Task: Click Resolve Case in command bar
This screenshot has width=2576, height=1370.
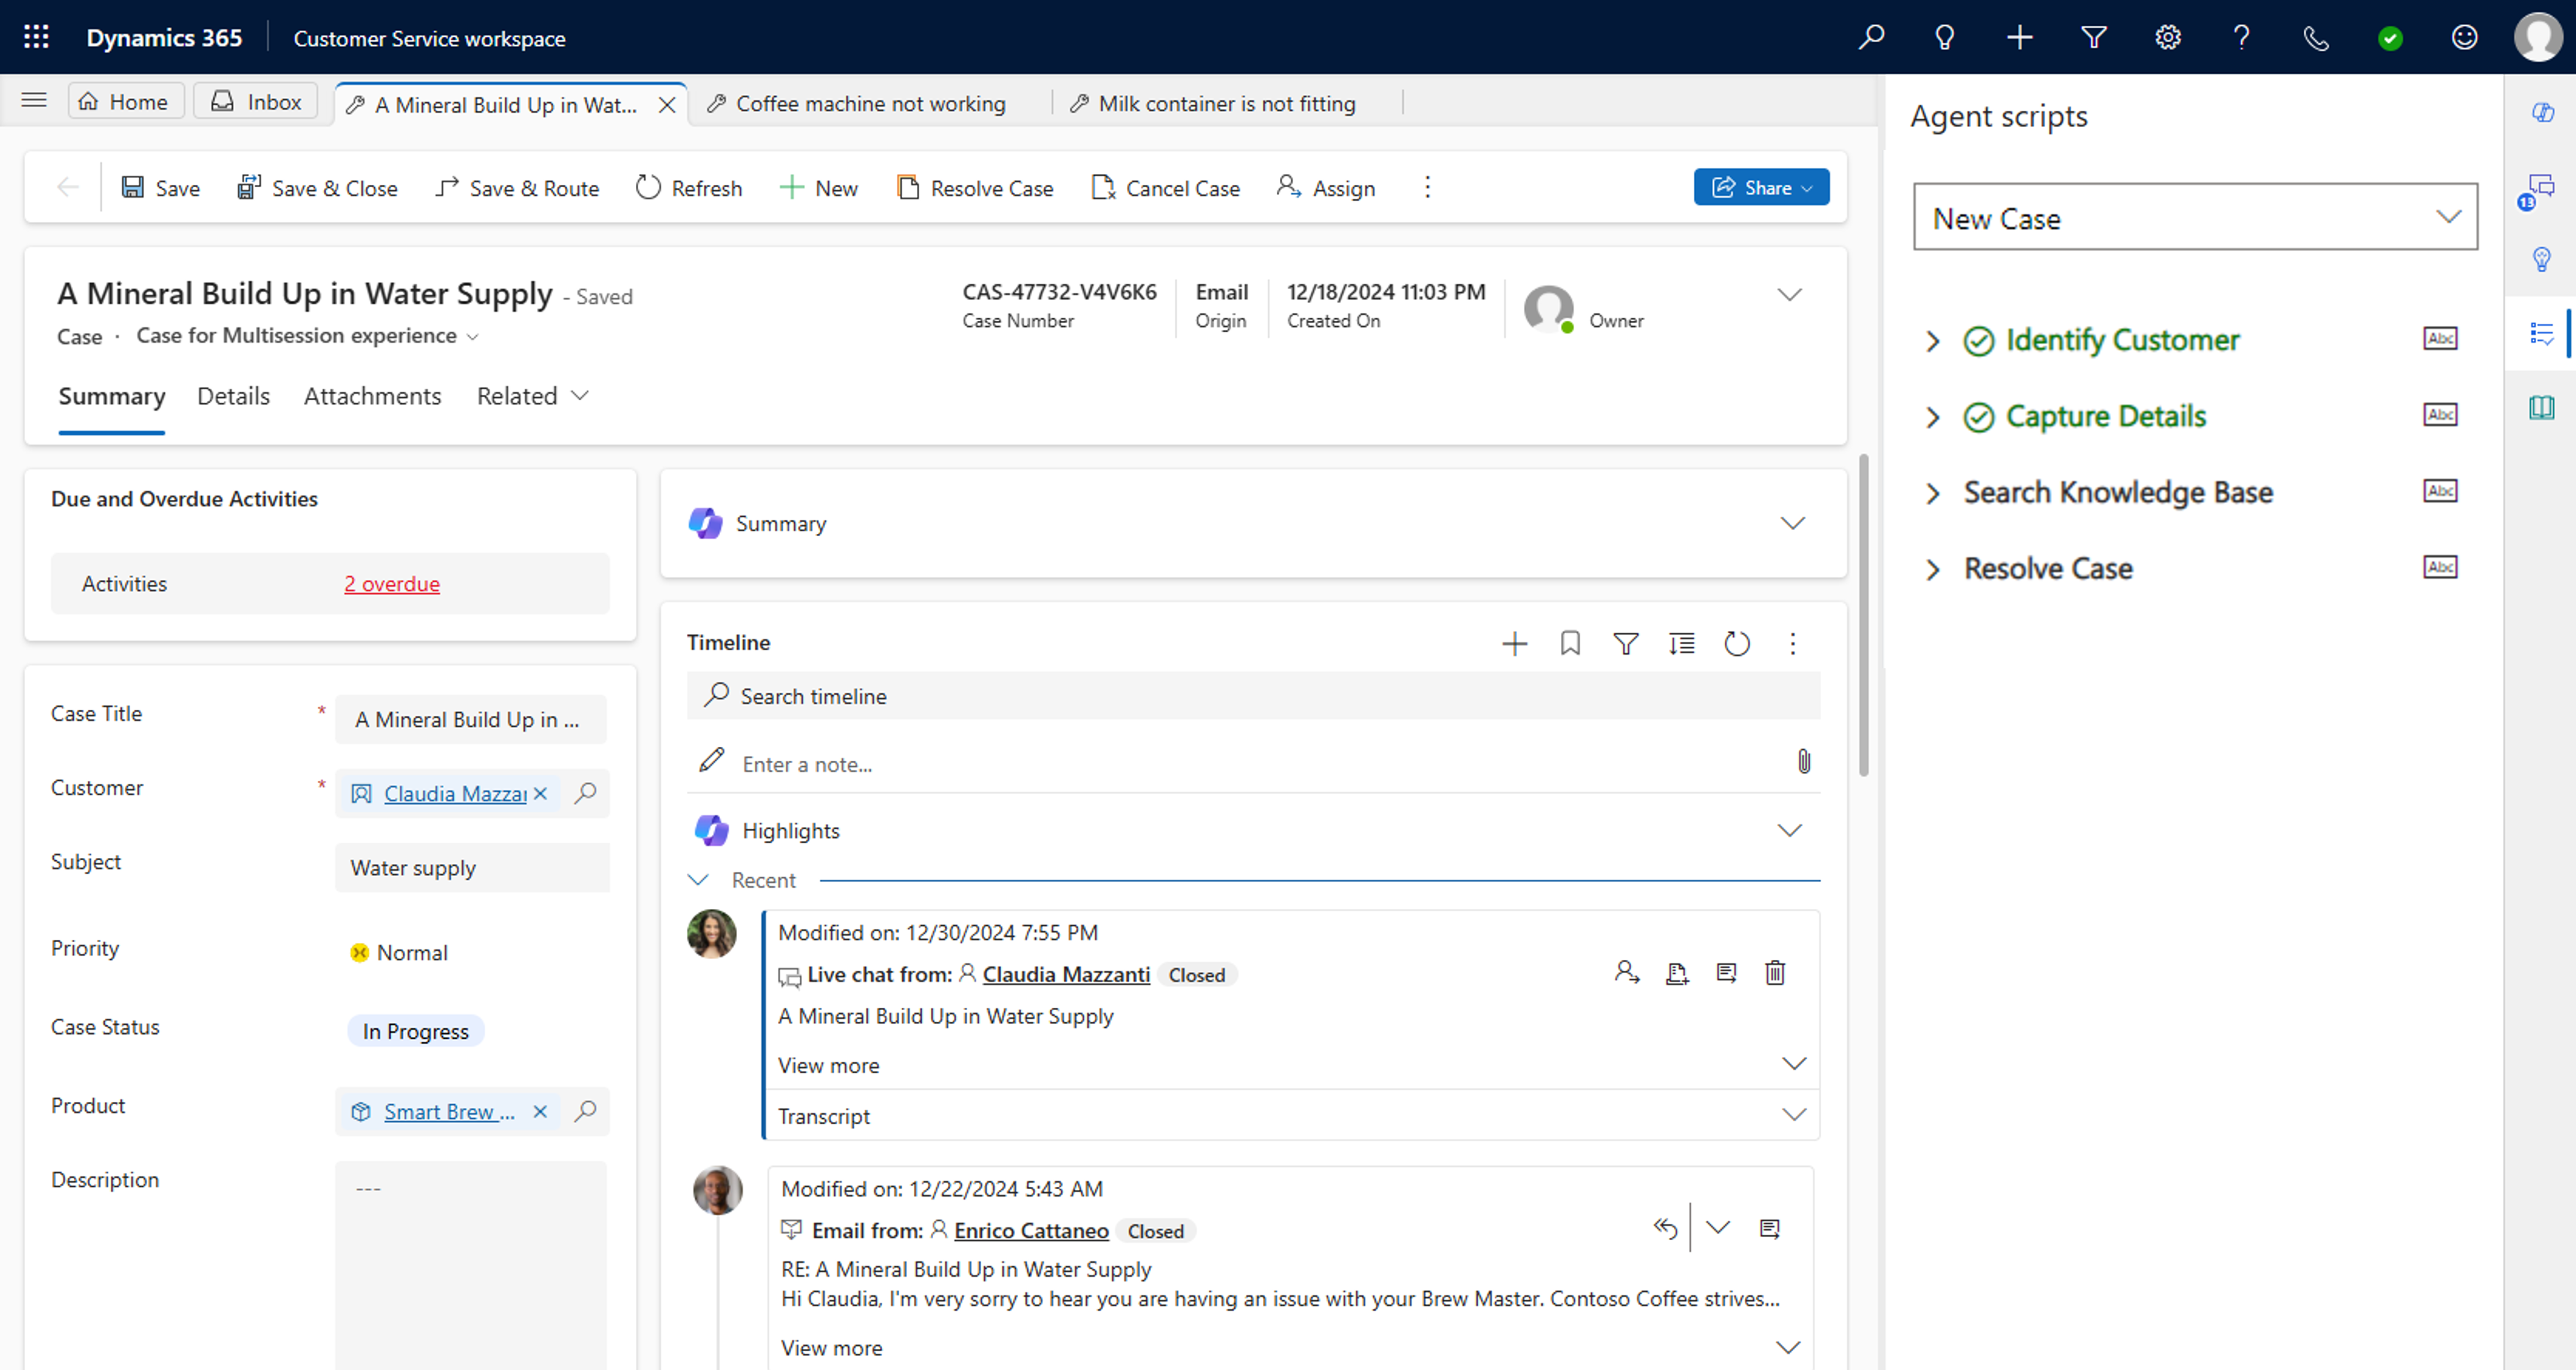Action: pos(975,188)
